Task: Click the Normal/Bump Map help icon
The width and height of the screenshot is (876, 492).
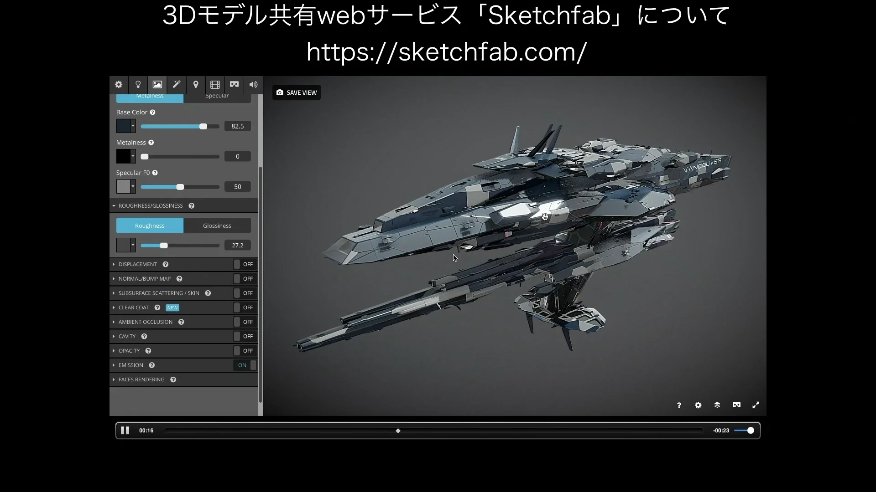Action: (x=179, y=279)
